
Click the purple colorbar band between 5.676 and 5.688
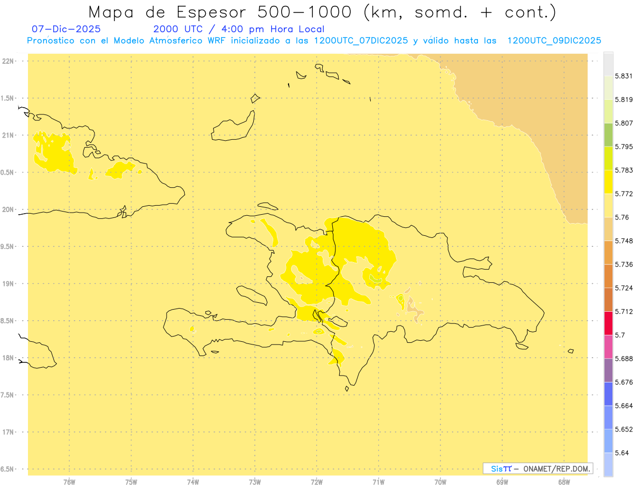pyautogui.click(x=608, y=370)
